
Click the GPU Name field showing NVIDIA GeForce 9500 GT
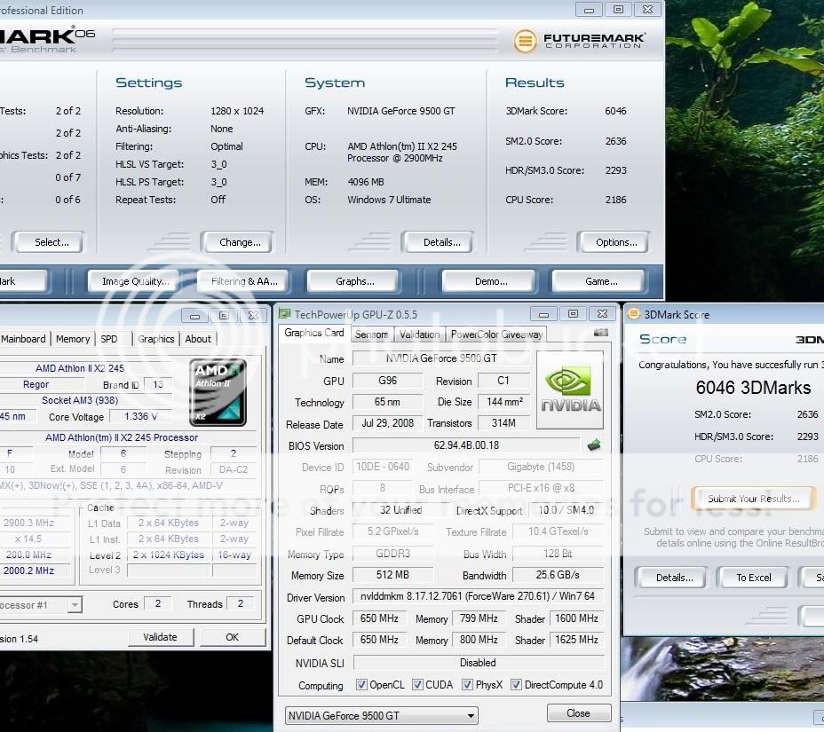pyautogui.click(x=441, y=358)
